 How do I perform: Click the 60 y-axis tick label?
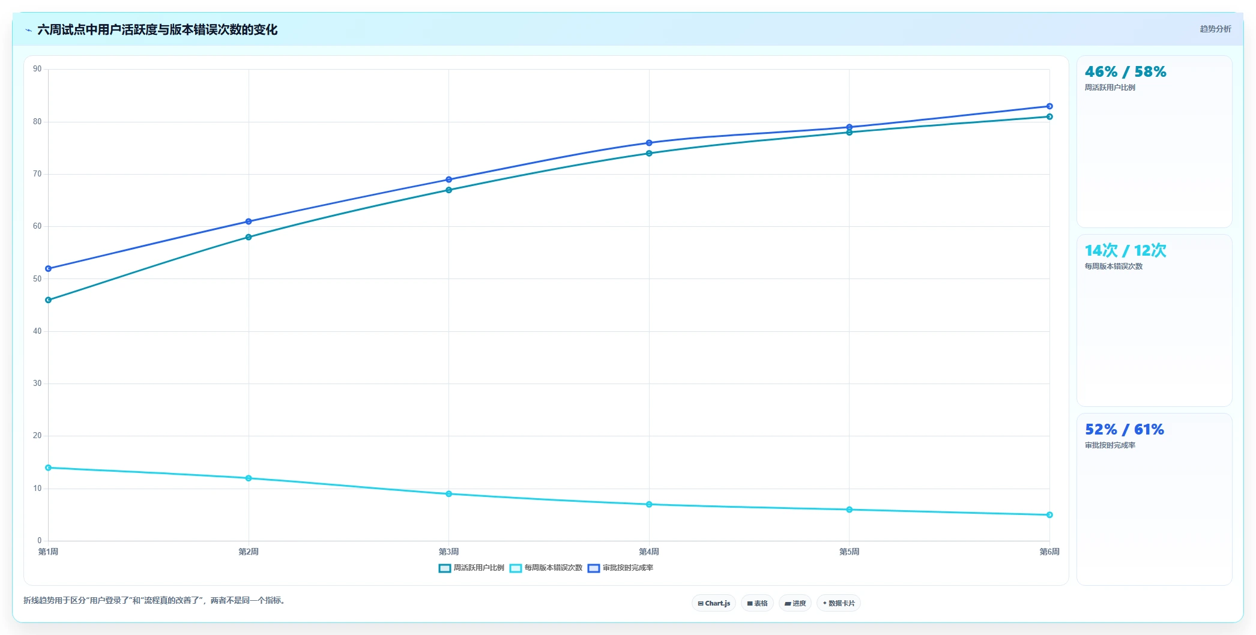(x=37, y=226)
